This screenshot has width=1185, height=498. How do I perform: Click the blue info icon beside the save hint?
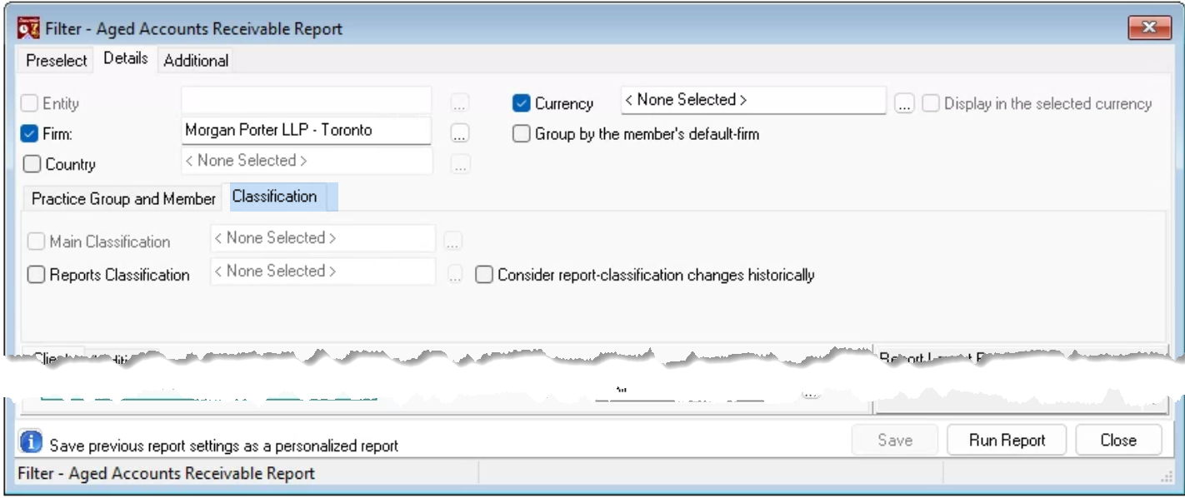click(31, 442)
